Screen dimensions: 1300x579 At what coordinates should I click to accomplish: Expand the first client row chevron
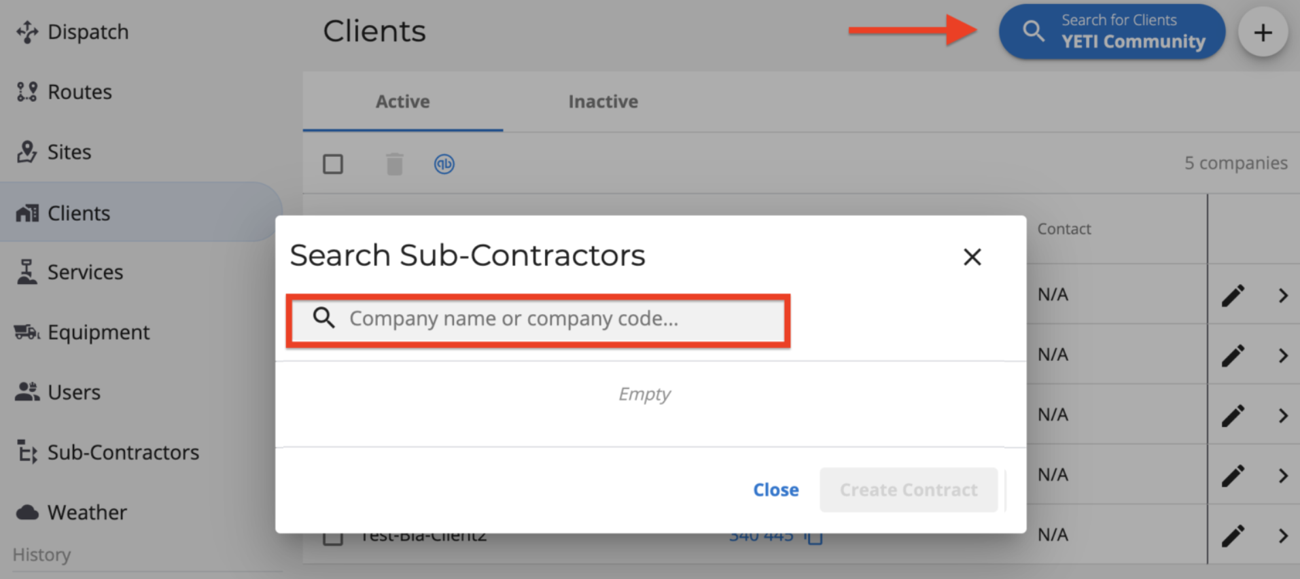1283,296
